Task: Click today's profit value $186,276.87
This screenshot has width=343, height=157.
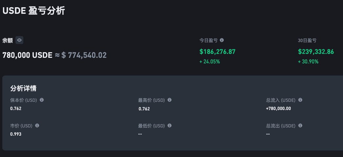Action: point(217,52)
